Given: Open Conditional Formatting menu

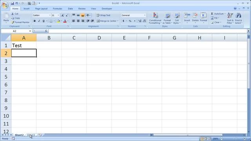Looking at the screenshot, I should [155, 18].
